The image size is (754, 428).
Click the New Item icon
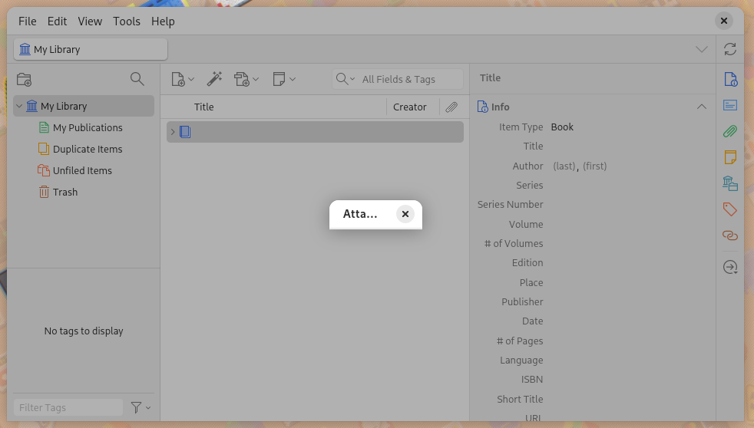pos(178,79)
